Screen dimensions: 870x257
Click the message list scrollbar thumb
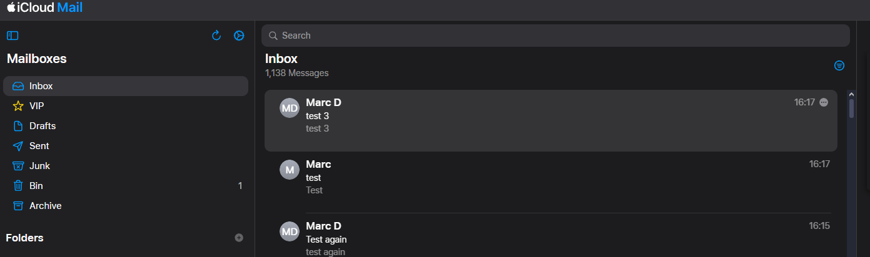851,108
